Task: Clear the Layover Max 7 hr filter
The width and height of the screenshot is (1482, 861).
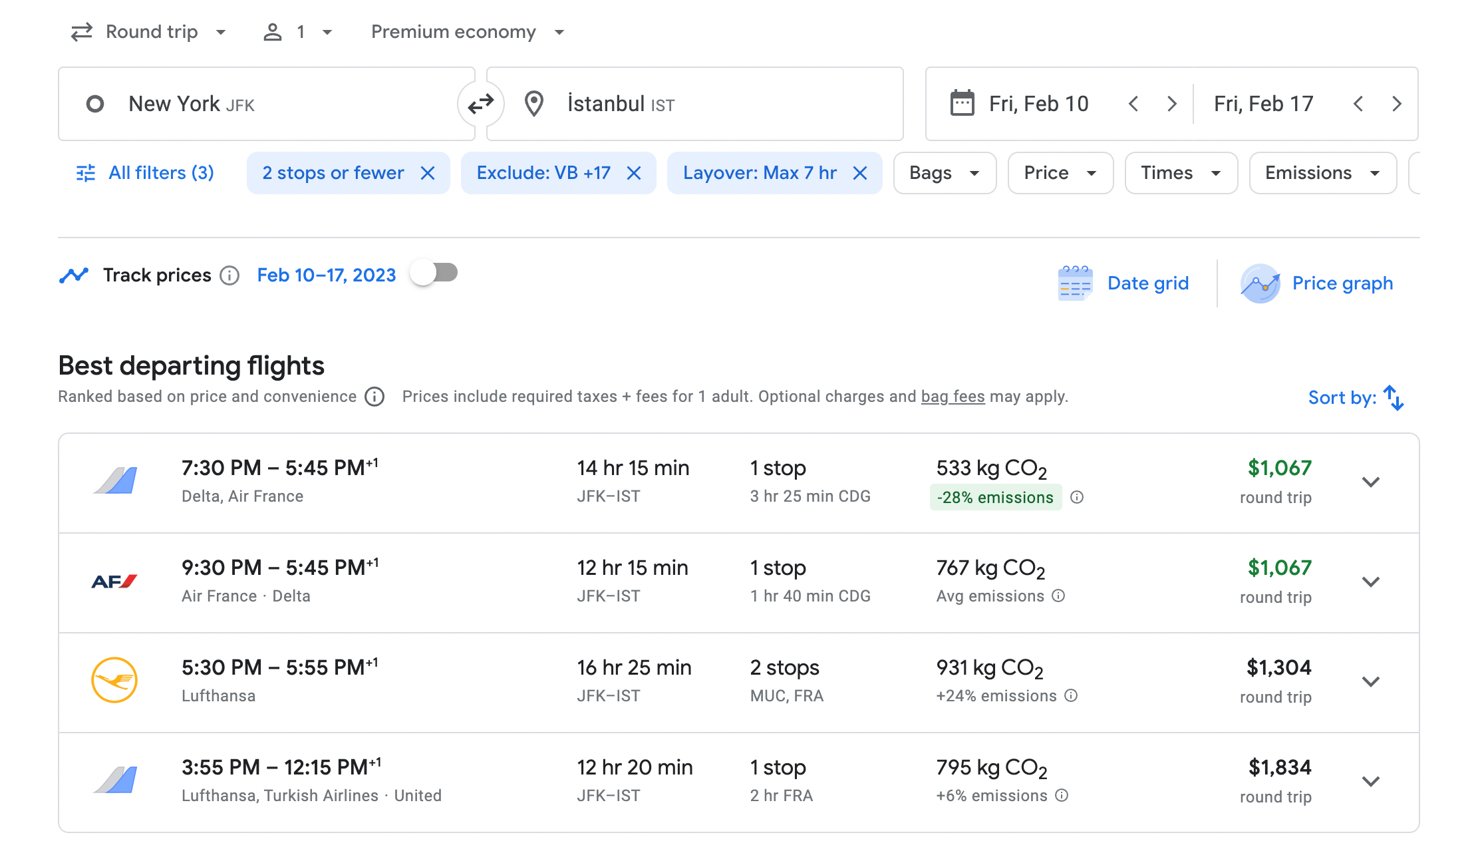Action: [x=860, y=174]
